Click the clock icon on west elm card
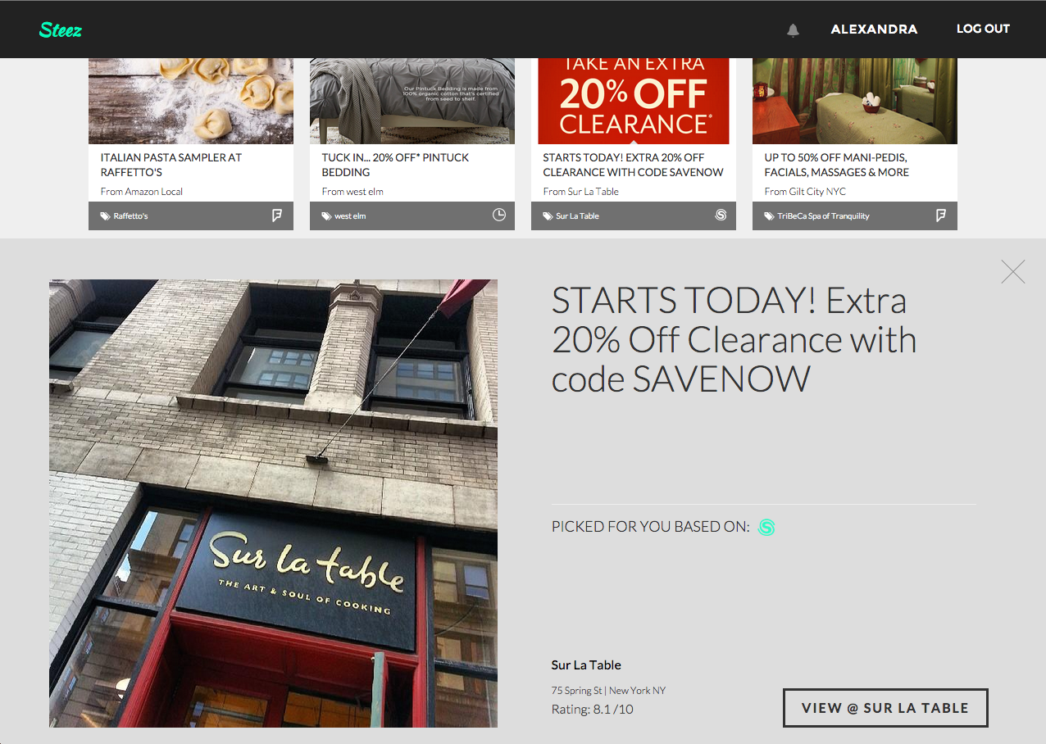This screenshot has width=1046, height=744. click(499, 215)
